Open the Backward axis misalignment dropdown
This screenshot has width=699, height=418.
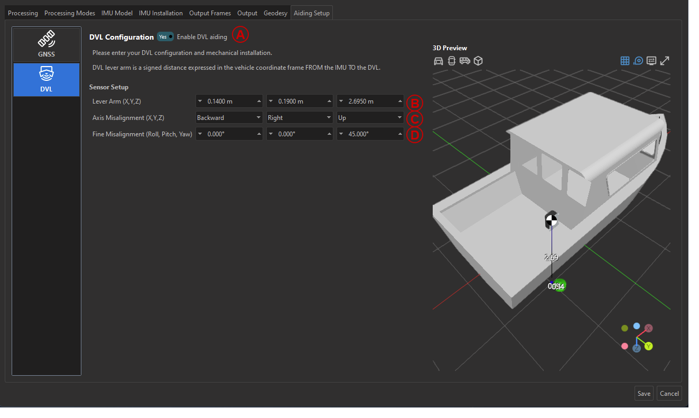229,118
